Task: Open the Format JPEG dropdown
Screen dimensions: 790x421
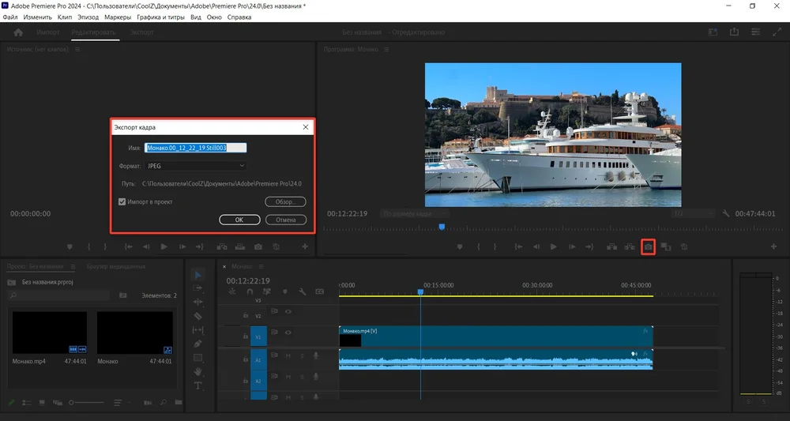Action: pyautogui.click(x=196, y=166)
